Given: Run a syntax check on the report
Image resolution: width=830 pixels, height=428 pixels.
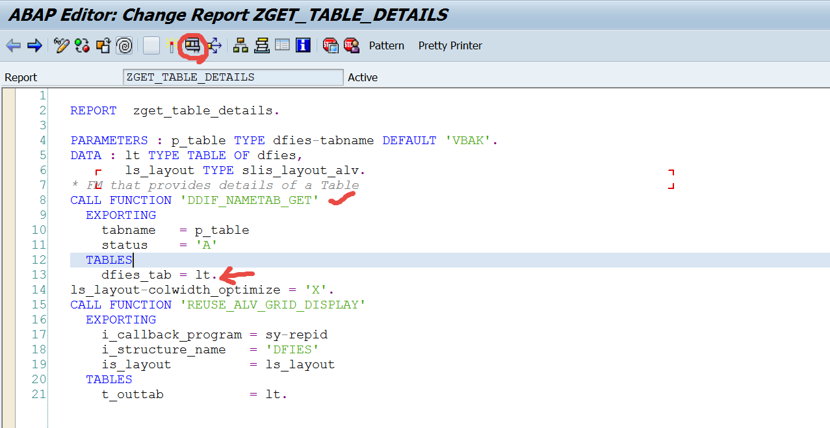Looking at the screenshot, I should tap(81, 45).
